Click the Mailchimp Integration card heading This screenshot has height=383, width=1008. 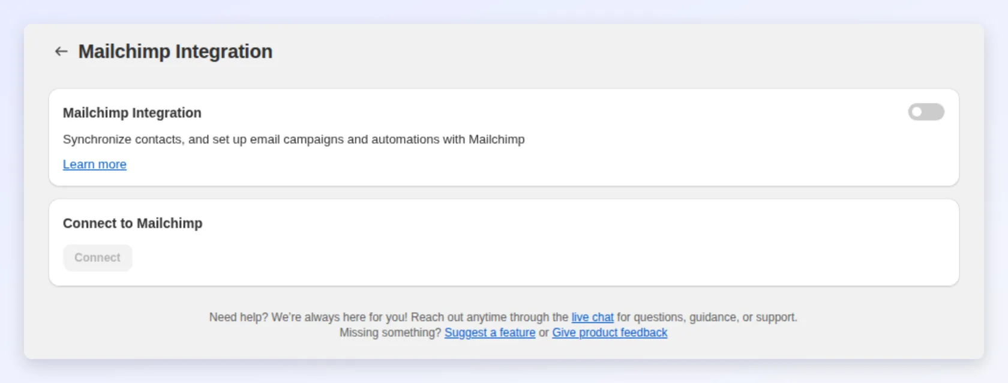tap(132, 113)
